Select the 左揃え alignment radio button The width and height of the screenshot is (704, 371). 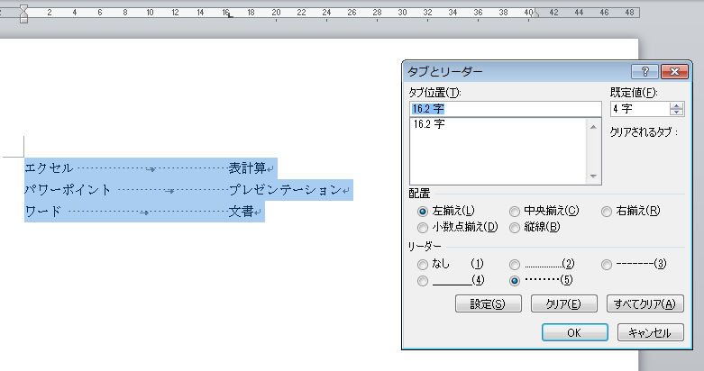point(423,212)
